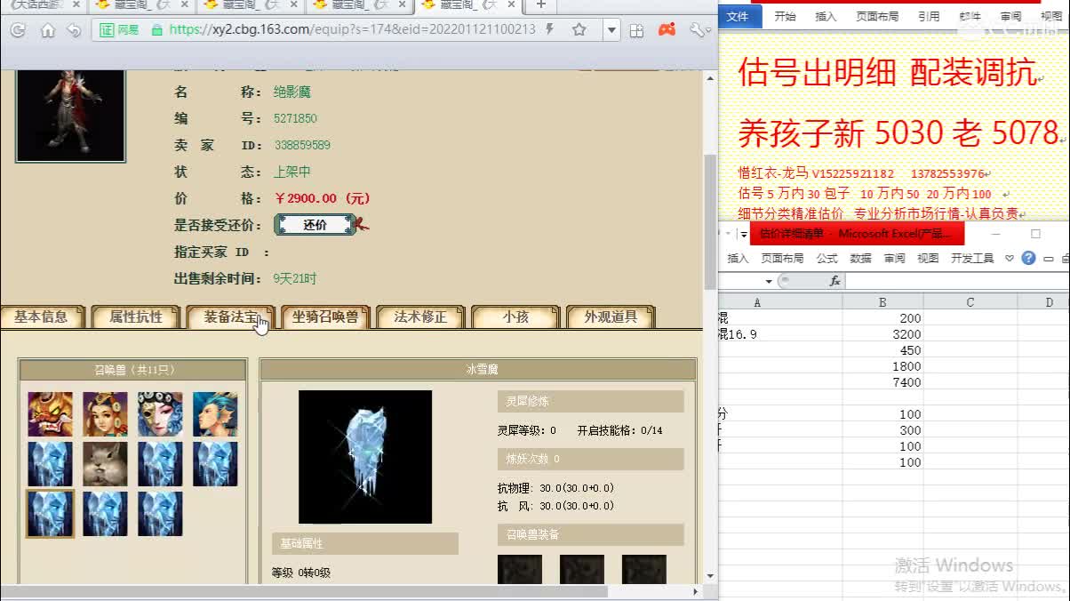This screenshot has height=601, width=1070.
Task: Select middle ice demon in third row
Action: pyautogui.click(x=105, y=514)
